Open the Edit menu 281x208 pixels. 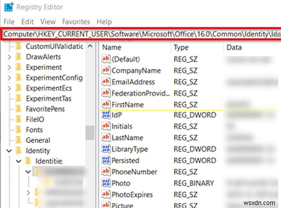pos(28,22)
